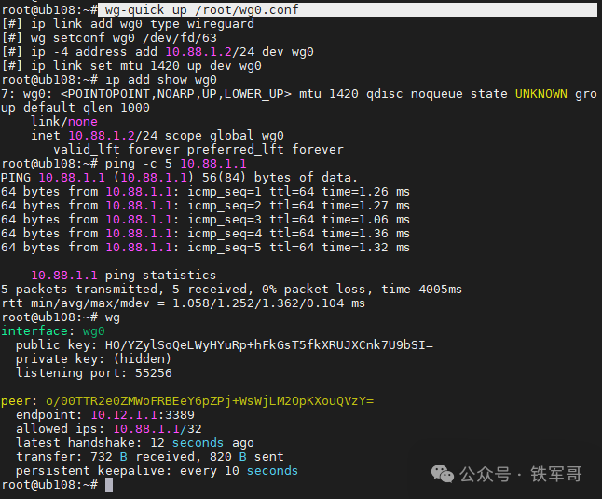Click the 'wg' command after the rtt line
The height and width of the screenshot is (499, 602).
pos(113,317)
